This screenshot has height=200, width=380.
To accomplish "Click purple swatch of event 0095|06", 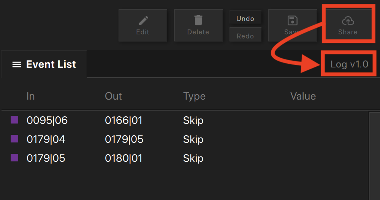I will (x=14, y=120).
